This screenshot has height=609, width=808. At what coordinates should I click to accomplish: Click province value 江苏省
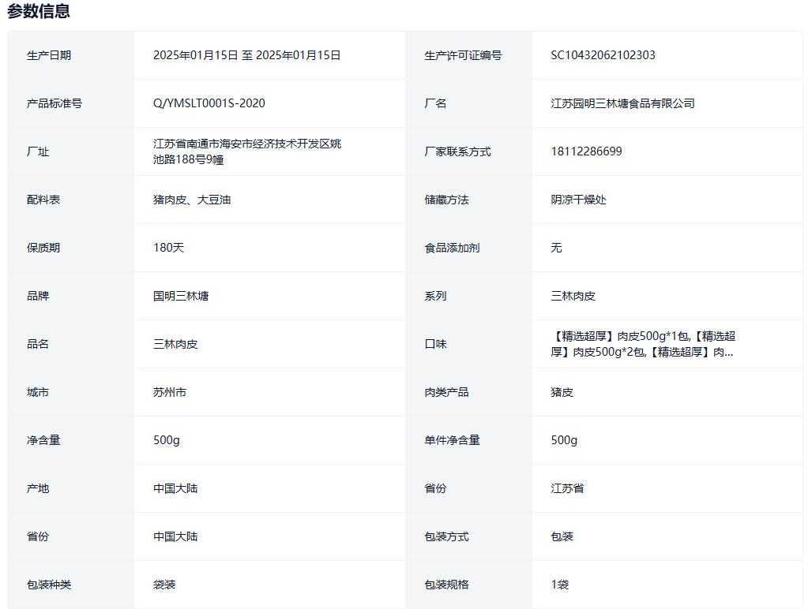(x=567, y=488)
